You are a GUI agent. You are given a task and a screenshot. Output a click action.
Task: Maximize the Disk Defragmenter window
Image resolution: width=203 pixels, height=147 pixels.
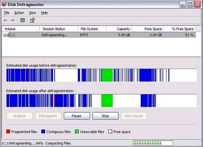(x=189, y=4)
